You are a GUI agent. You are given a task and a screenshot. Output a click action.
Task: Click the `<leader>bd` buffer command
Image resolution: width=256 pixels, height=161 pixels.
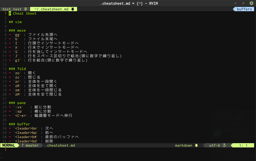26,141
